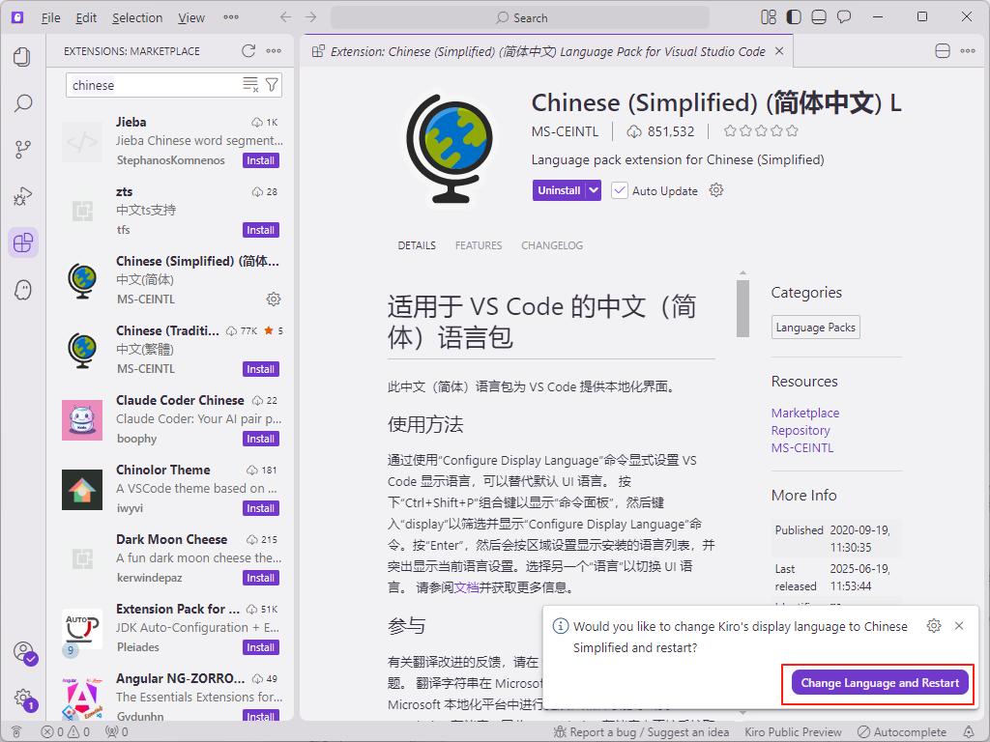
Task: Toggle Auto Update for the language pack
Action: tap(620, 190)
